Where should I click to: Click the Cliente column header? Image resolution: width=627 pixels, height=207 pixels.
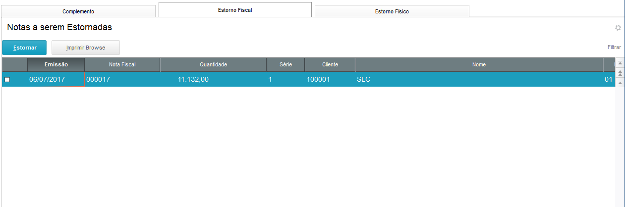330,64
